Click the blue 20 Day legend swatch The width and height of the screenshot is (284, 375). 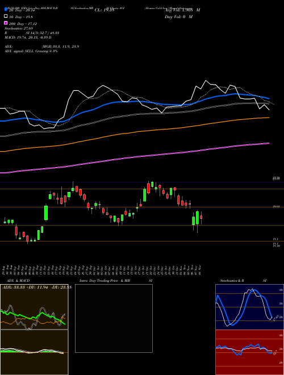6,10
